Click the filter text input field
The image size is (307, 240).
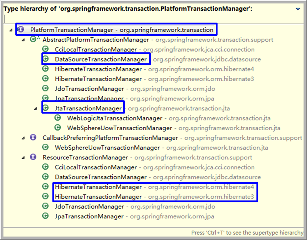coord(153,19)
